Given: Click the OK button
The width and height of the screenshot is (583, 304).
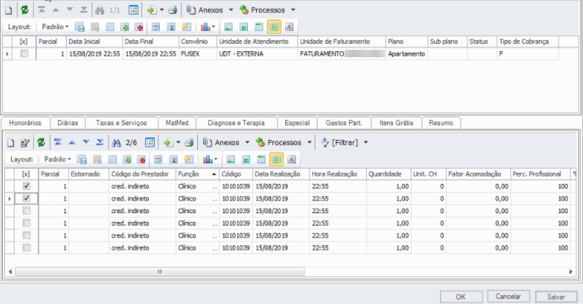Looking at the screenshot, I should 461,297.
